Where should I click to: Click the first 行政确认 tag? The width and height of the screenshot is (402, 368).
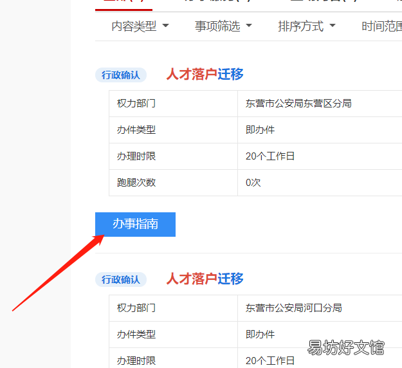point(121,75)
